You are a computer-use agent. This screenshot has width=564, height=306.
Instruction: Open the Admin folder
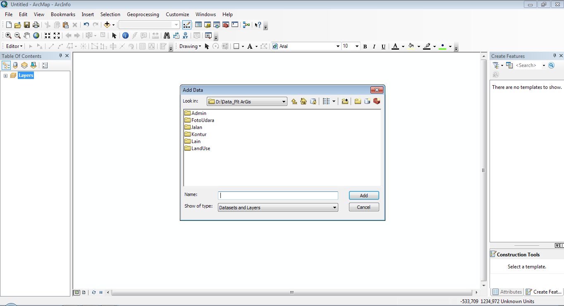click(195, 113)
